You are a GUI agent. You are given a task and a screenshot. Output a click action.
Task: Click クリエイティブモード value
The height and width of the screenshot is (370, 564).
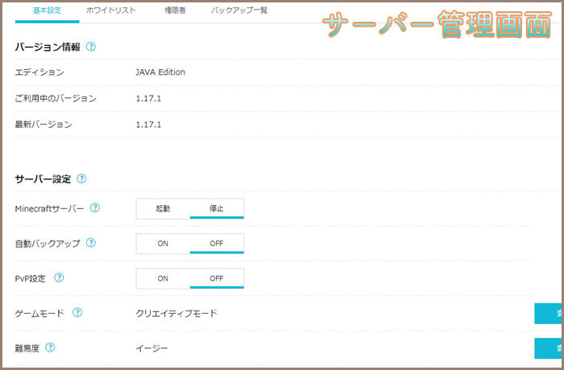[176, 313]
